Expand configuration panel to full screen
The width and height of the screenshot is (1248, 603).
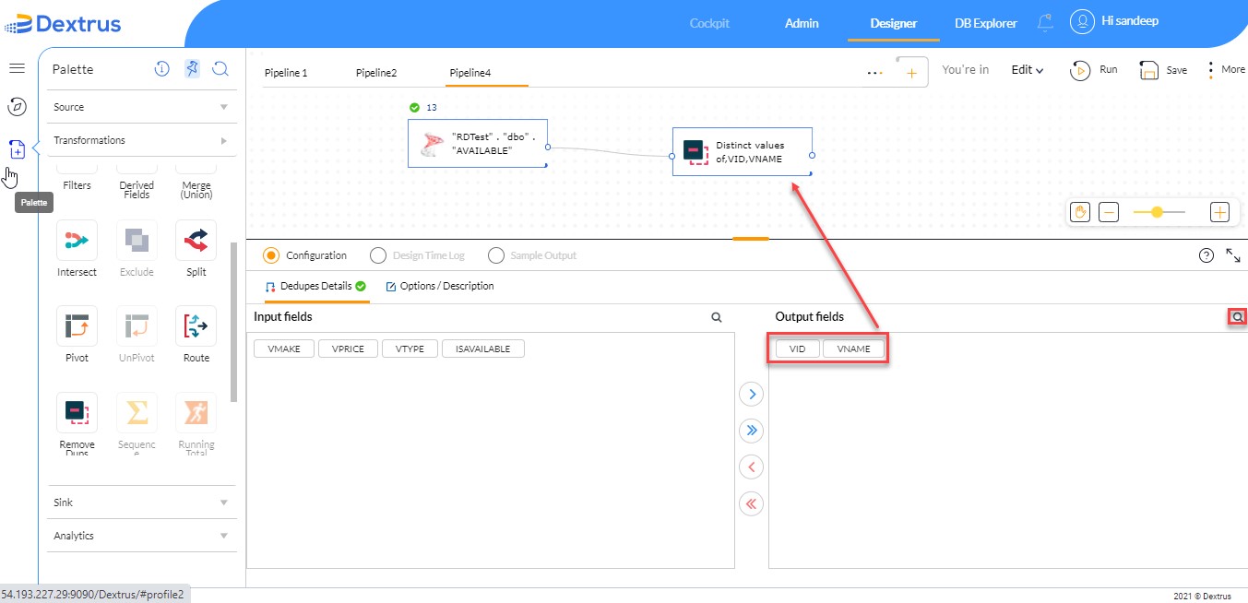[x=1233, y=255]
